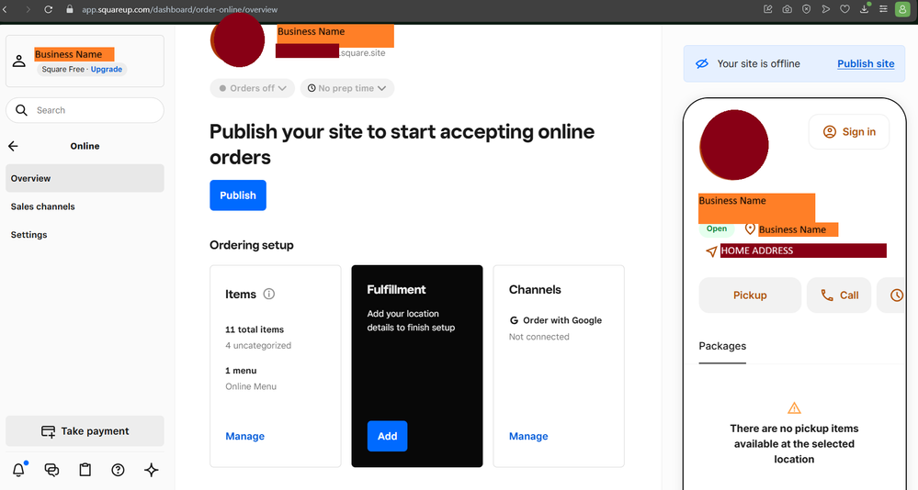Click the info icon next to Items

269,295
